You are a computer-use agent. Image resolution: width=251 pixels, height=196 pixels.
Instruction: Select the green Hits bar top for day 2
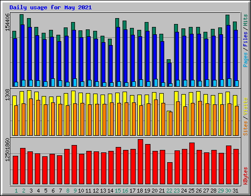tap(22, 19)
